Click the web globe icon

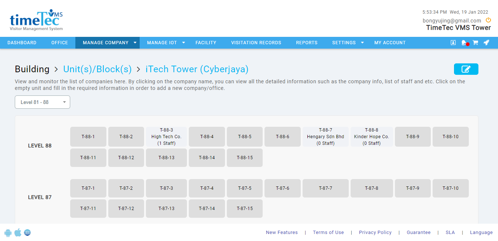[x=27, y=233]
